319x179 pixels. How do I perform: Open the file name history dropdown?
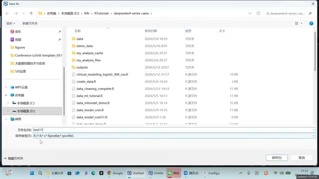tap(314, 130)
